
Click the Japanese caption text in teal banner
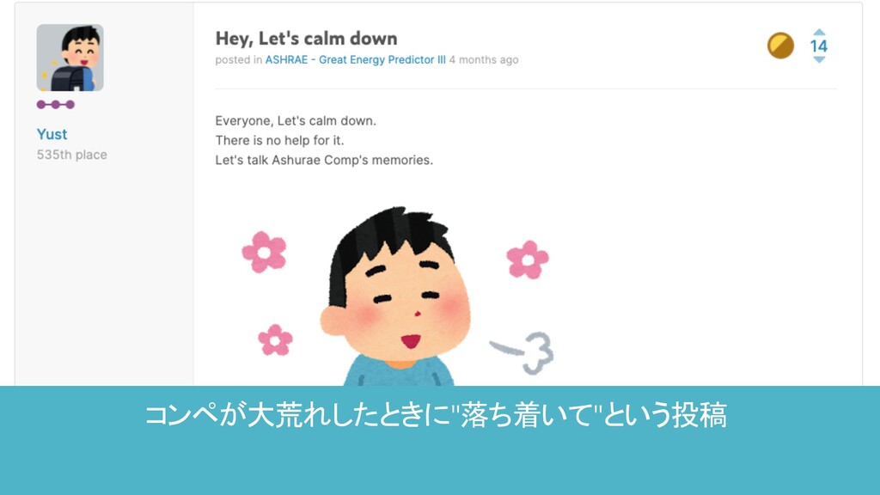(436, 415)
